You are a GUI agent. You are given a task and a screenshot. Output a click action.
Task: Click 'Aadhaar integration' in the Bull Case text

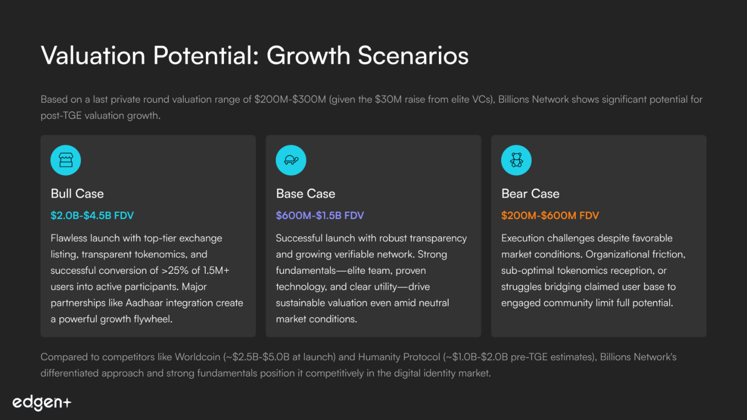[169, 303]
